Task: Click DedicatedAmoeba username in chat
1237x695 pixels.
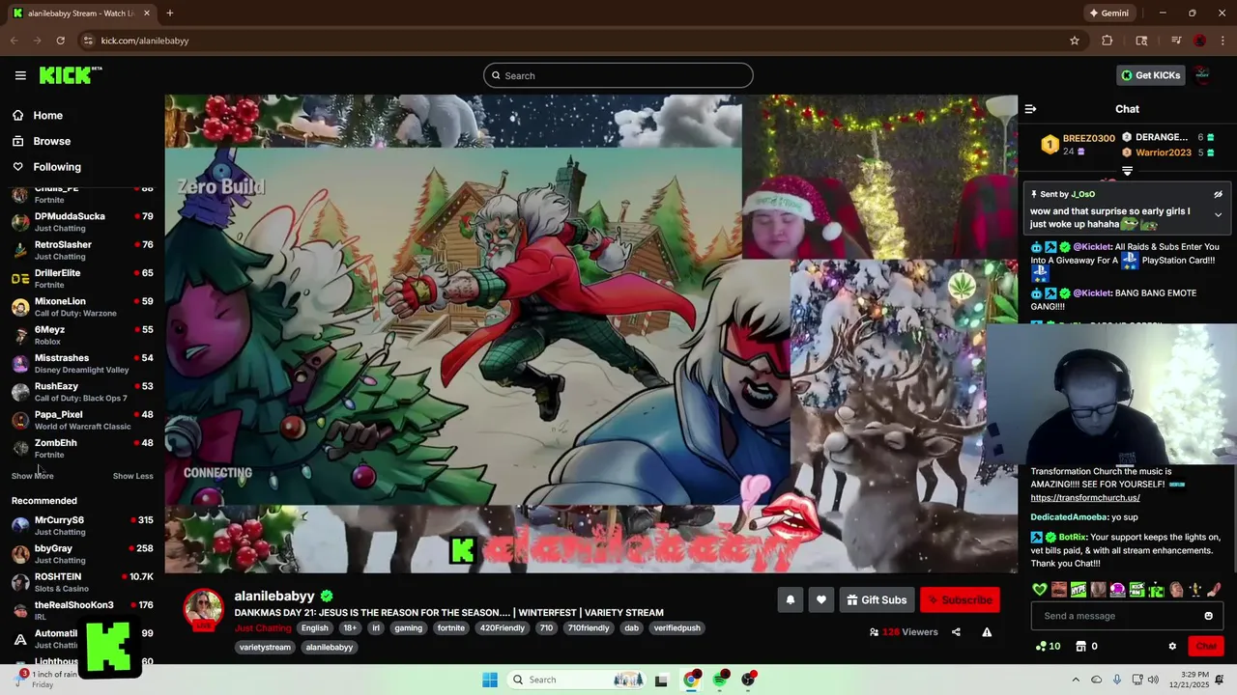Action: pyautogui.click(x=1069, y=517)
